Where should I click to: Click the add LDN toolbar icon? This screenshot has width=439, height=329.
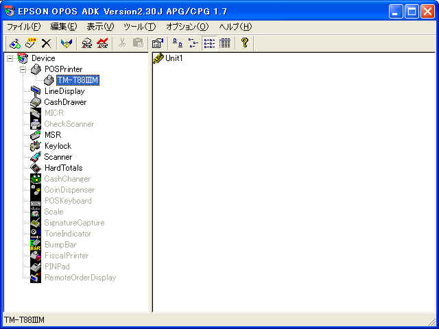point(30,43)
